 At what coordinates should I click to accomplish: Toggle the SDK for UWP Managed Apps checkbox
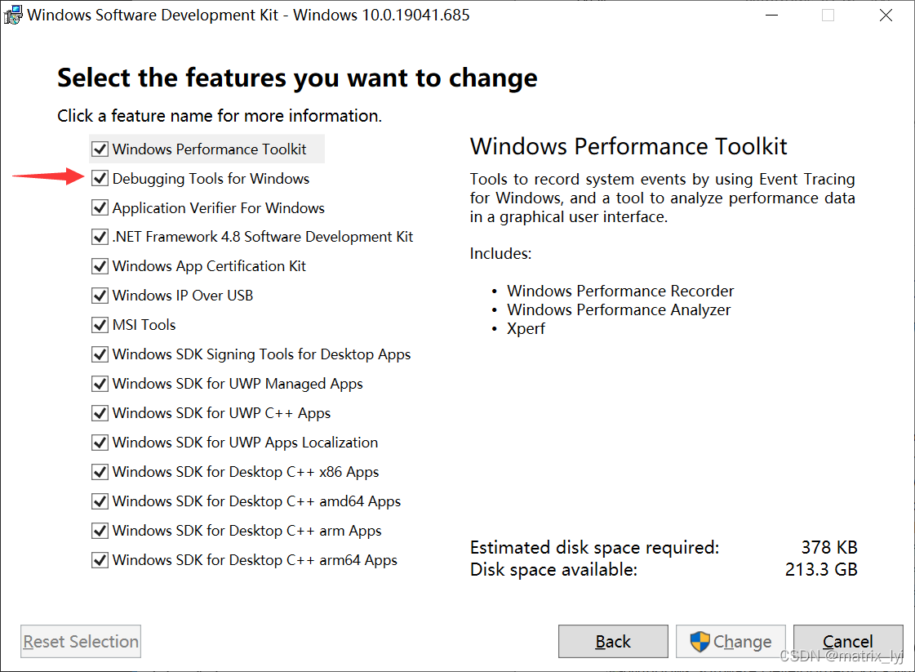click(x=100, y=384)
